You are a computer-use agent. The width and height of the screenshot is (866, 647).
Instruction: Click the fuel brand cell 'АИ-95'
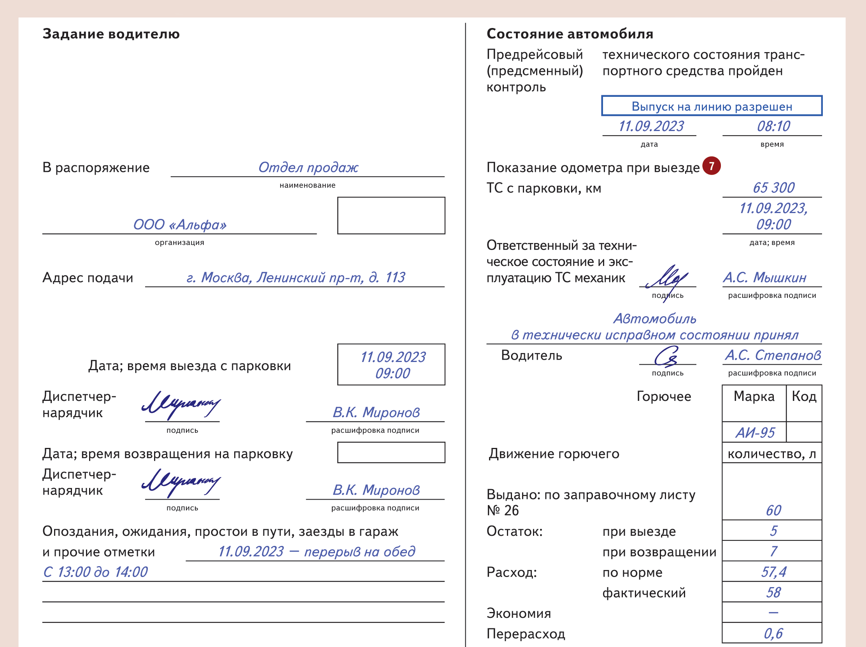point(754,432)
